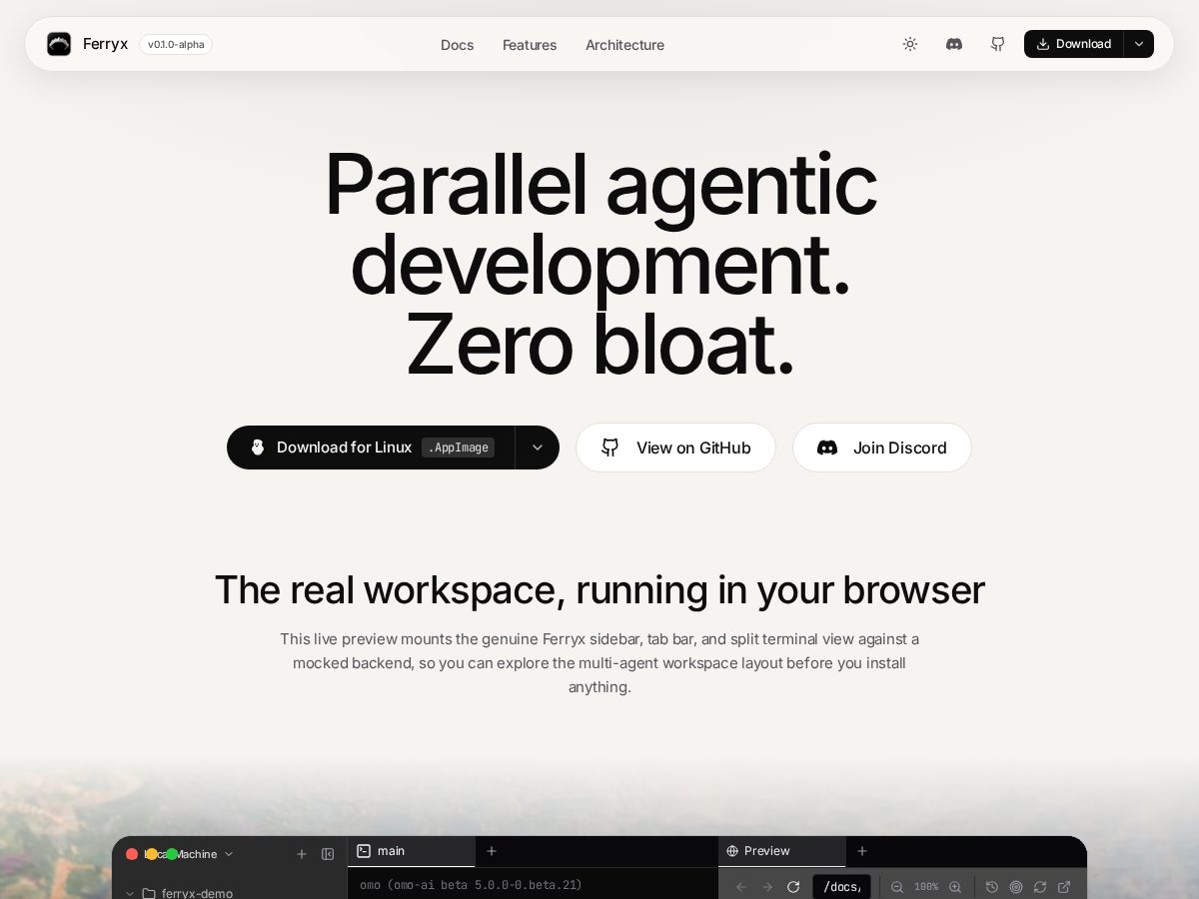This screenshot has height=899, width=1199.
Task: Click the Ferryx logo icon
Action: point(59,44)
